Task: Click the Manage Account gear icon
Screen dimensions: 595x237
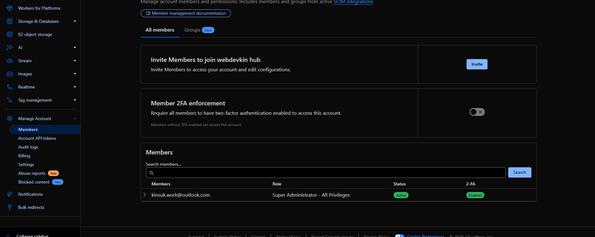Action: click(x=10, y=119)
